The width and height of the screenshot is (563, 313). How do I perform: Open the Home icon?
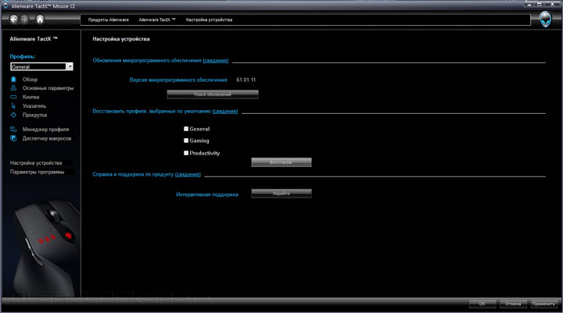click(x=40, y=19)
